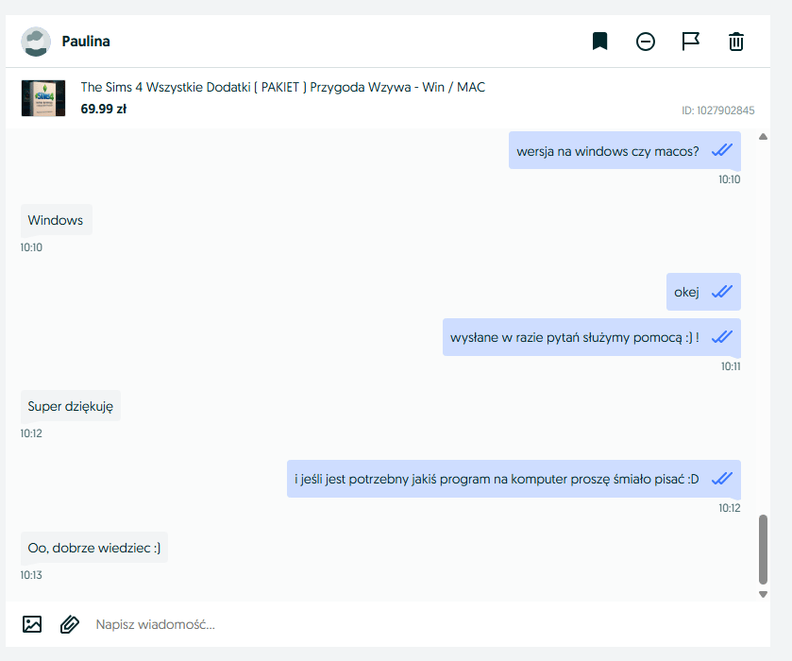Click the 'okej' sent message bubble
The width and height of the screenshot is (792, 661).
(687, 292)
